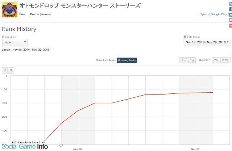Viewport: 232px width, 151px height.
Task: Switch to Download Ranks view
Action: pos(106,60)
